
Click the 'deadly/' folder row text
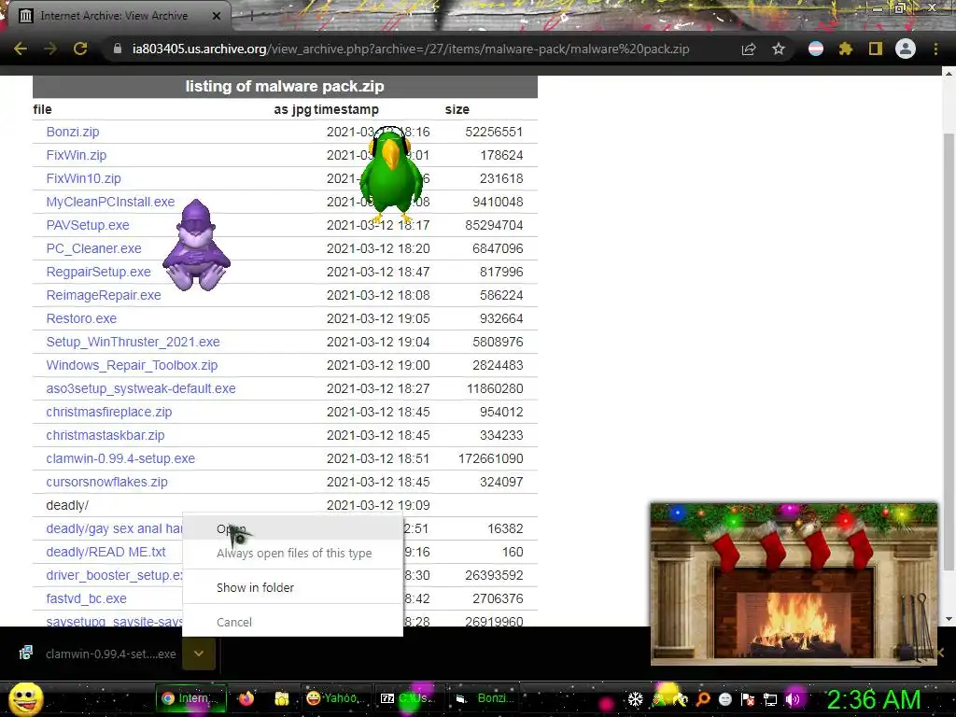point(67,505)
